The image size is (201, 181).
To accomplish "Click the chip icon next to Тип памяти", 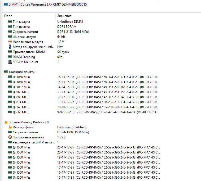I will tap(10, 26).
